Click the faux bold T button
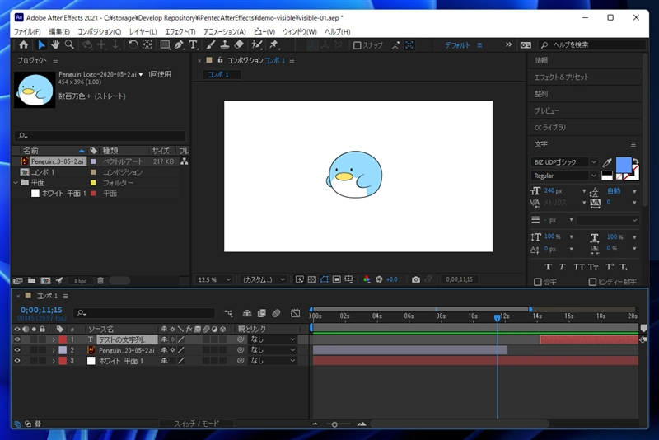Screen dimensions: 659x440 (x=548, y=267)
